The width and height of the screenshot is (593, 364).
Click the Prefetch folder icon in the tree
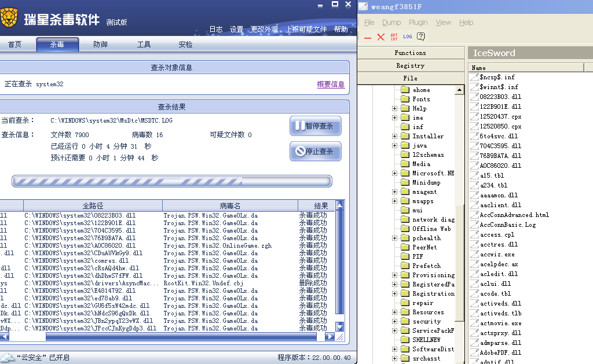[405, 266]
